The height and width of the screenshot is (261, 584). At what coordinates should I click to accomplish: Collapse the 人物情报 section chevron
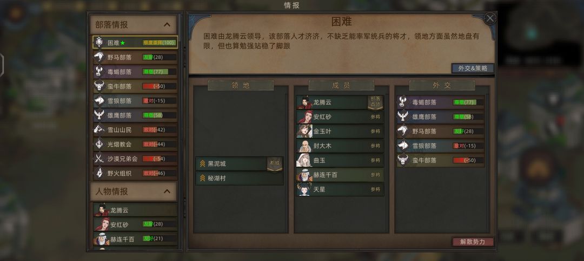167,191
